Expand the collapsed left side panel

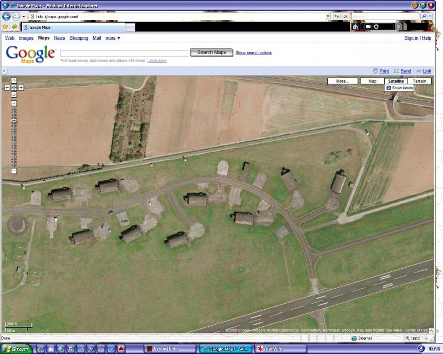[4, 71]
